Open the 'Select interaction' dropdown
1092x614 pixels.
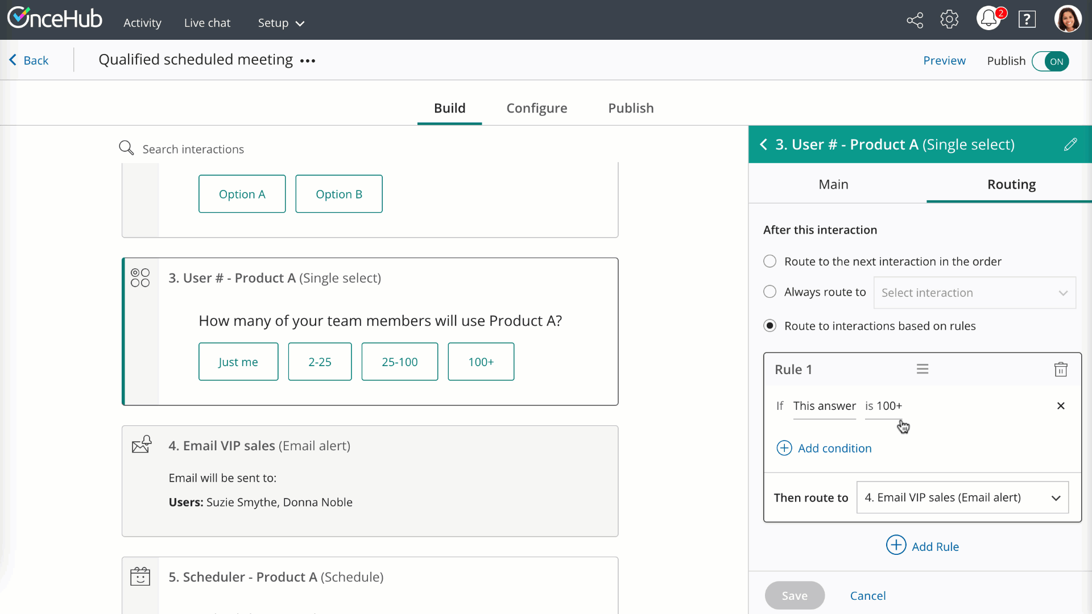[974, 293]
